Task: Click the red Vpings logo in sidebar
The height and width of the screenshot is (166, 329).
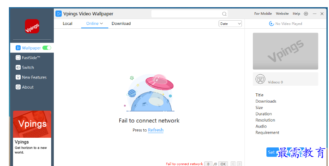Action: pos(32,26)
